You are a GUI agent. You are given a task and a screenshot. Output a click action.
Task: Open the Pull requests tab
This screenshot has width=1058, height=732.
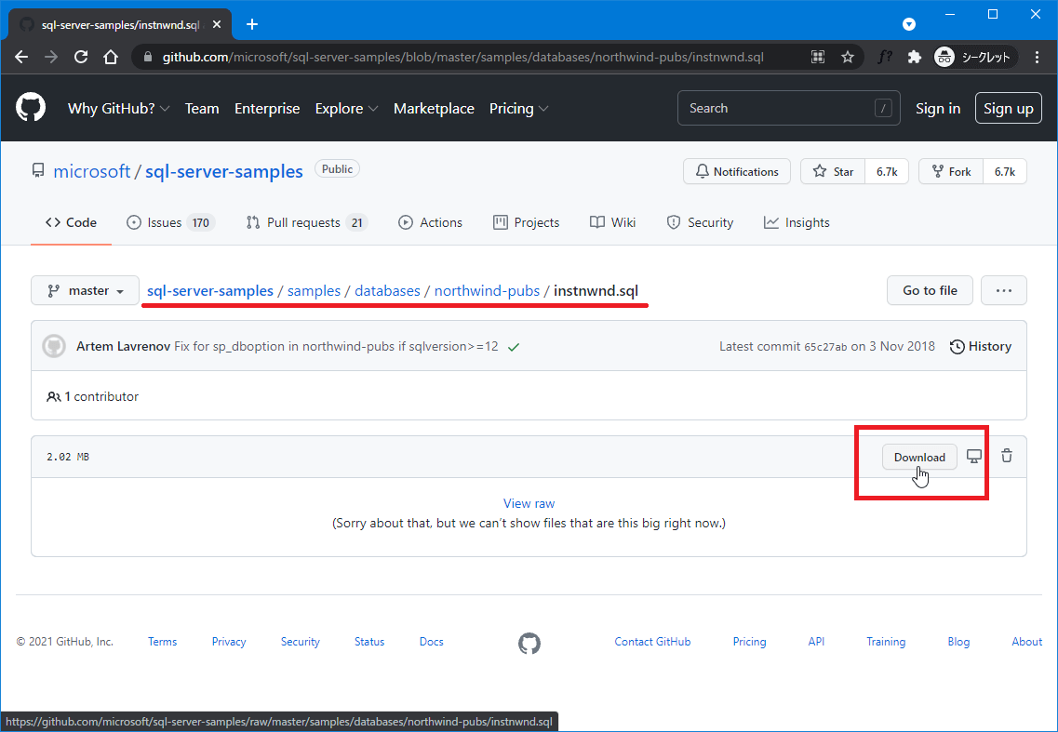tap(306, 222)
